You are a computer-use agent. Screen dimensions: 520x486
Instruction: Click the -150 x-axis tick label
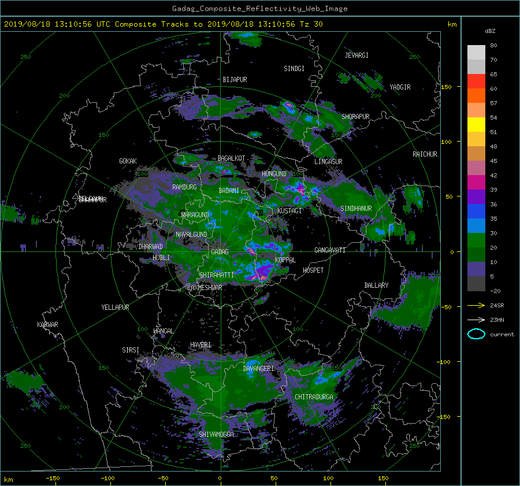click(x=53, y=478)
